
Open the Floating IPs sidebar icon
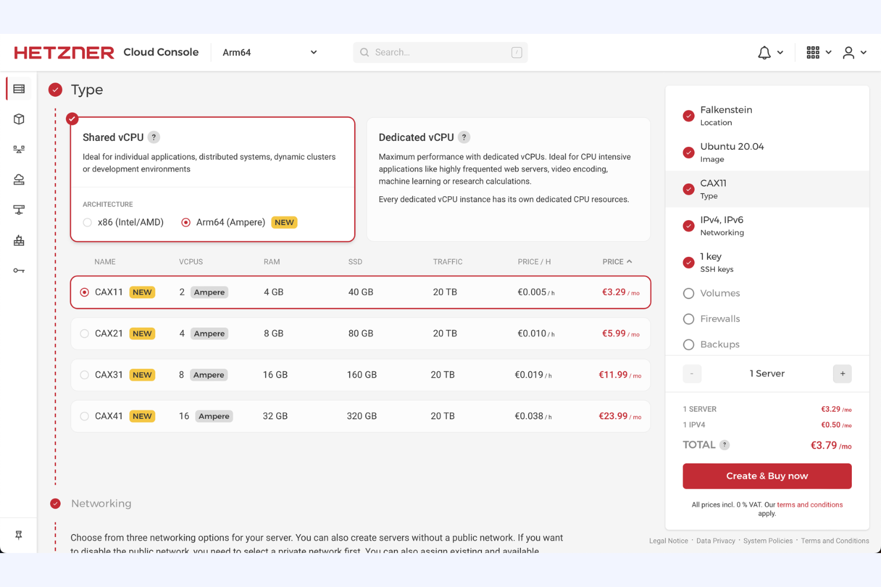pyautogui.click(x=18, y=209)
